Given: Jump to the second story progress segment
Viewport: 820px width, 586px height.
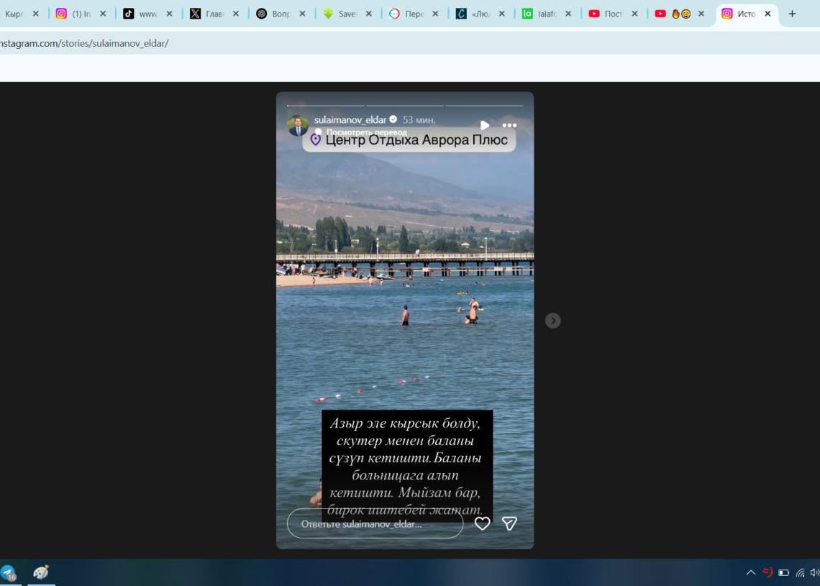Looking at the screenshot, I should (x=405, y=106).
